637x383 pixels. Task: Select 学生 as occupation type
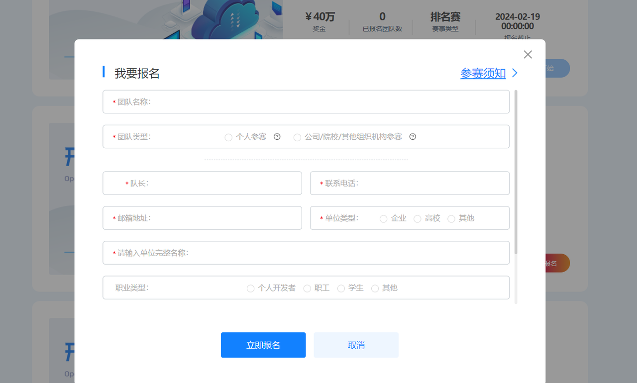click(341, 288)
